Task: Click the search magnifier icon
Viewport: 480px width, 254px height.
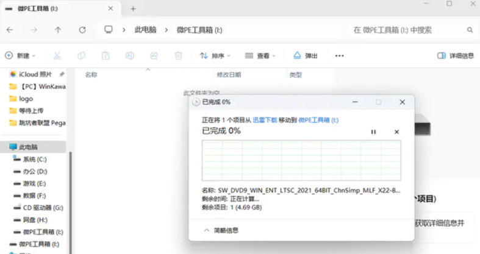Action: (x=470, y=30)
